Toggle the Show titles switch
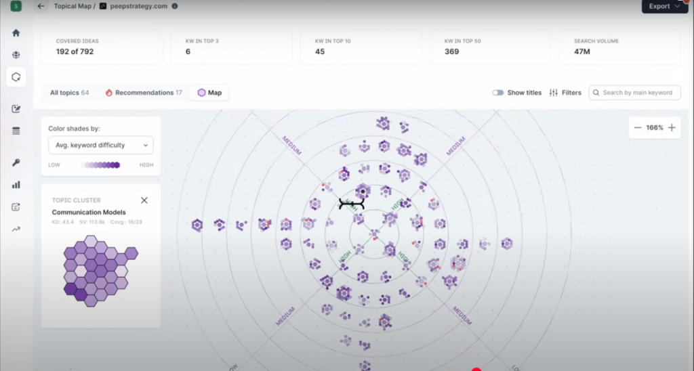This screenshot has width=694, height=371. (x=498, y=93)
